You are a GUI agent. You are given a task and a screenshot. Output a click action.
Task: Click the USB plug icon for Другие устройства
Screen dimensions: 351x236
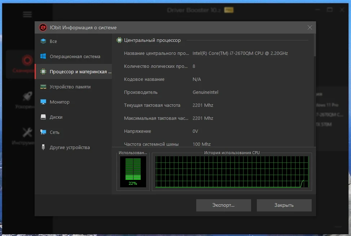[x=43, y=147]
